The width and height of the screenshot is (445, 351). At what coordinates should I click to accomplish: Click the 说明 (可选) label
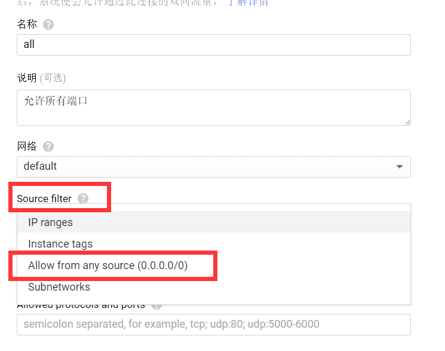coord(41,78)
